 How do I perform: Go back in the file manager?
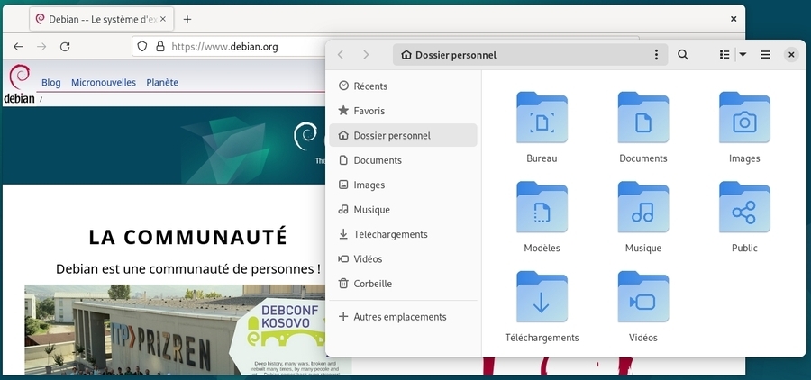[341, 54]
